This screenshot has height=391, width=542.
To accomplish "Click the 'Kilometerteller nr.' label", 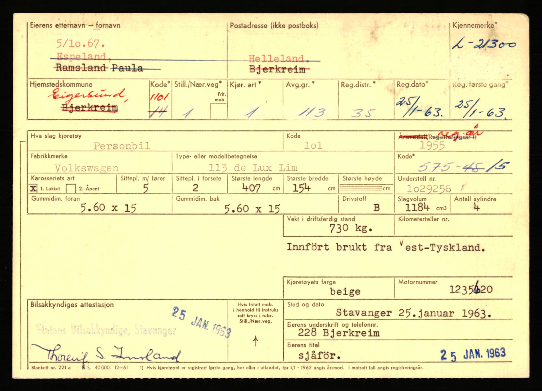I will [423, 219].
